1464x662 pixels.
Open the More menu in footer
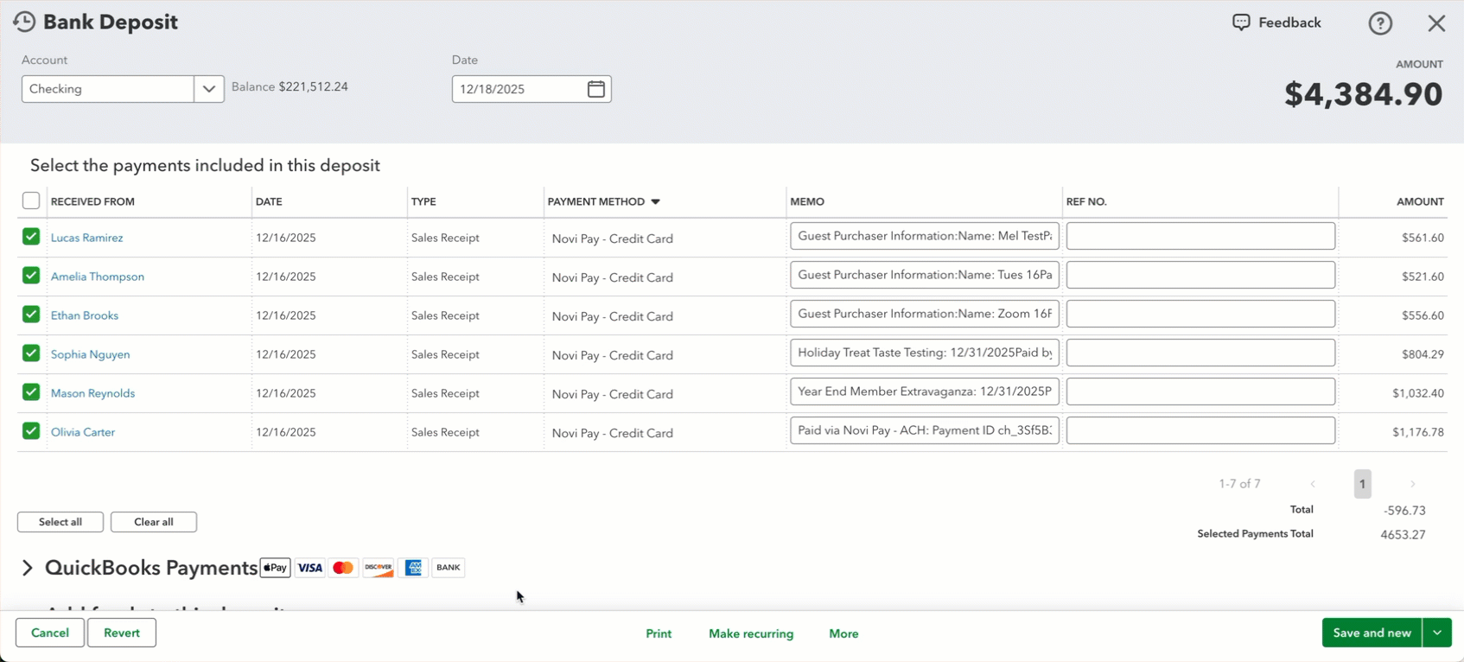[x=843, y=633]
